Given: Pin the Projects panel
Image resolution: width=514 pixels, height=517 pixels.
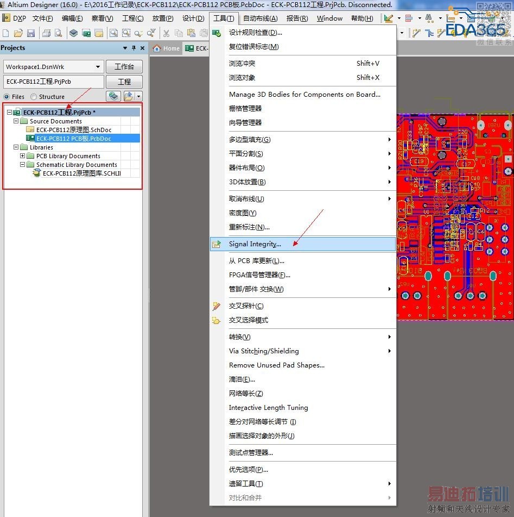Looking at the screenshot, I should [x=134, y=48].
